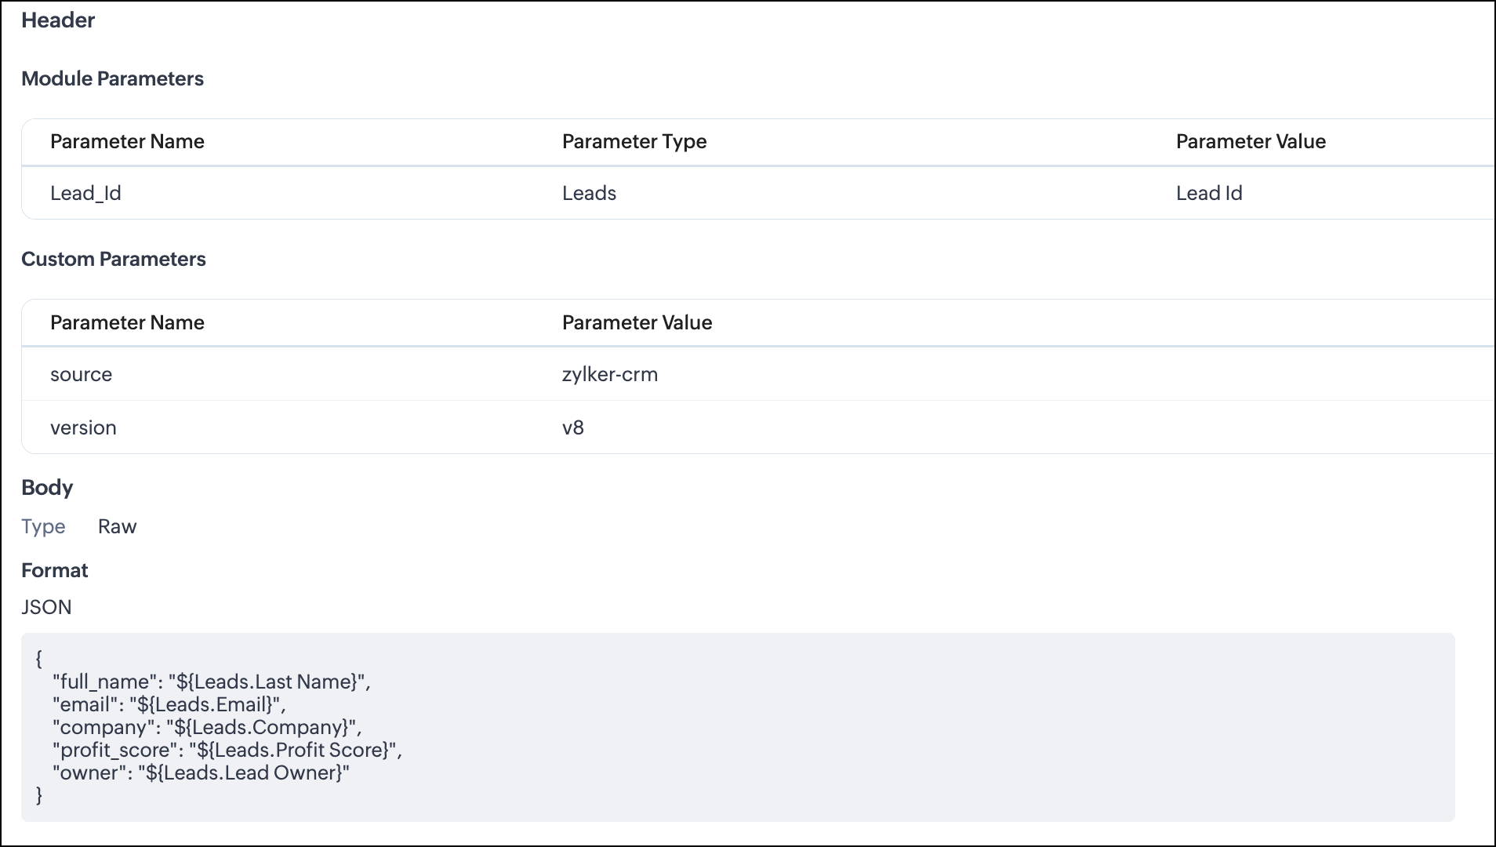
Task: Click the Module Parameters heading
Action: point(112,78)
